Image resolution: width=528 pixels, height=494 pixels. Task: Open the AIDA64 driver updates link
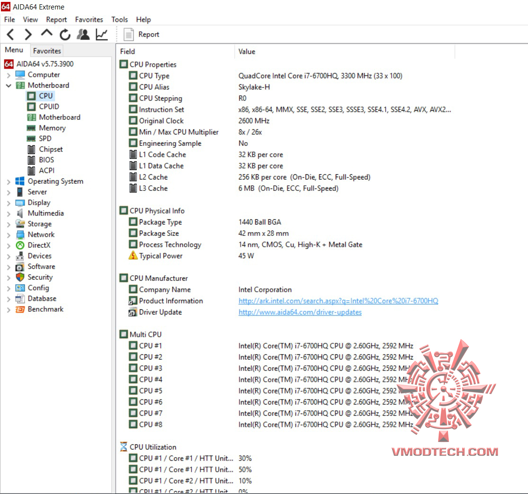point(301,312)
